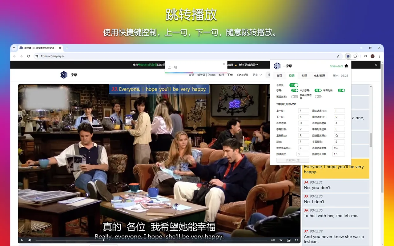Expand the 更多 navigation dropdown
This screenshot has width=394, height=246.
coord(257,75)
